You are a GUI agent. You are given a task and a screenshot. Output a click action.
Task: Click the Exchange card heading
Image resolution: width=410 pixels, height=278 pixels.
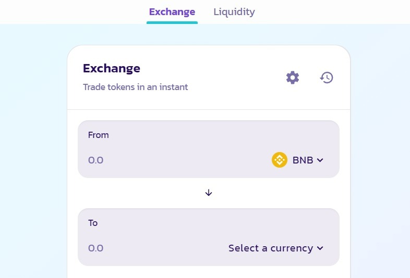coord(112,68)
